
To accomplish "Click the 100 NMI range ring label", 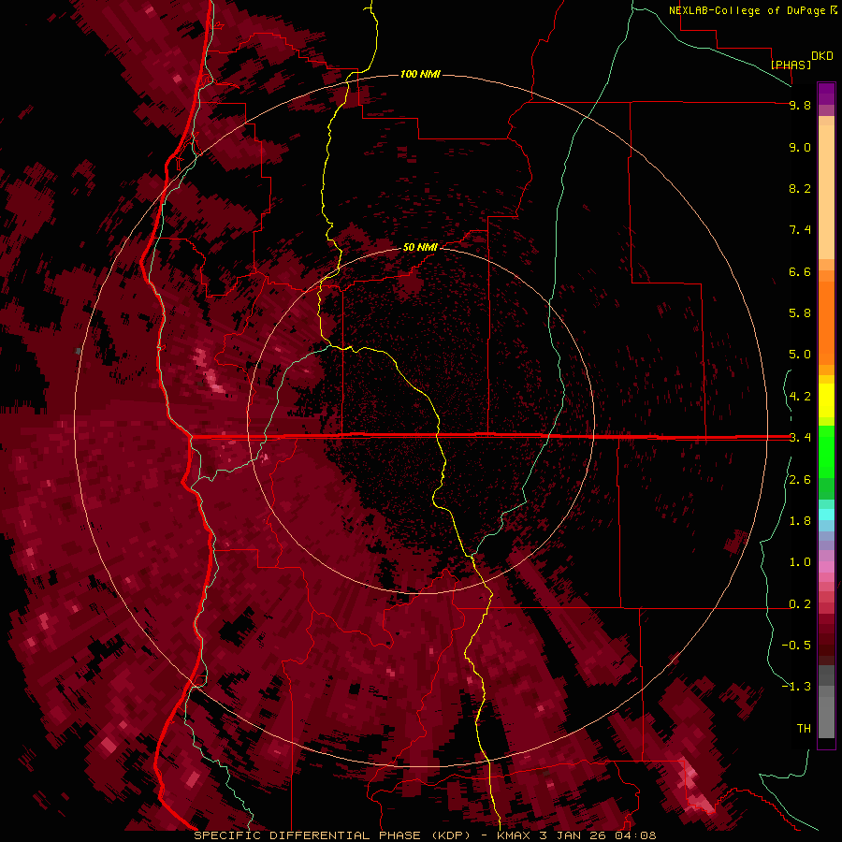I will pyautogui.click(x=420, y=74).
